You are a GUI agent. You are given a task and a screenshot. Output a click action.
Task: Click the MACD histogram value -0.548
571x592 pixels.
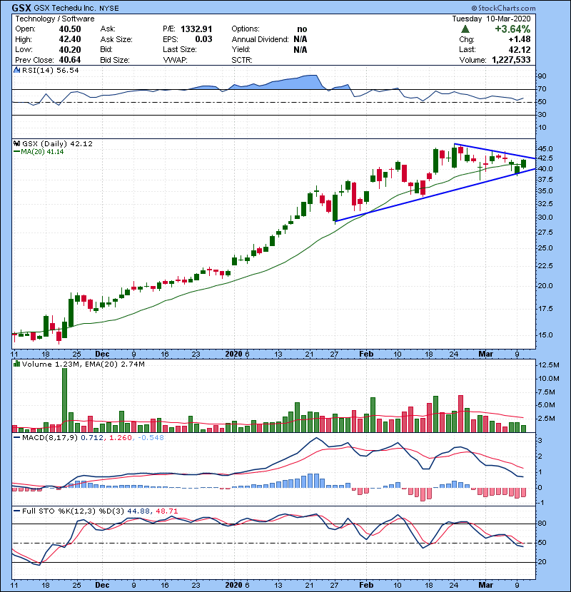[151, 438]
